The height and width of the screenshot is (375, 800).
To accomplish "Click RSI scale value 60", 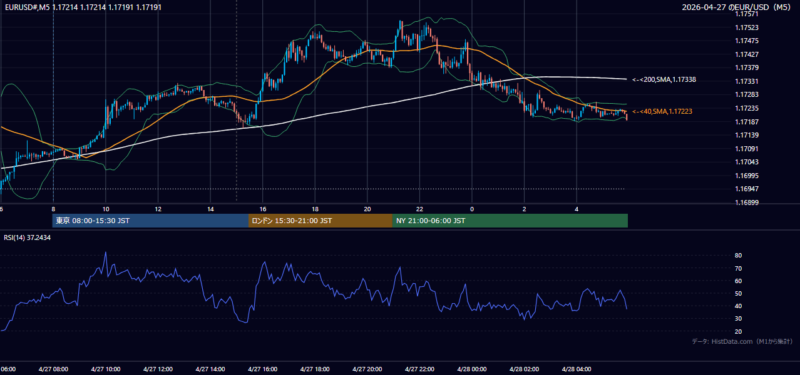I will coord(739,281).
